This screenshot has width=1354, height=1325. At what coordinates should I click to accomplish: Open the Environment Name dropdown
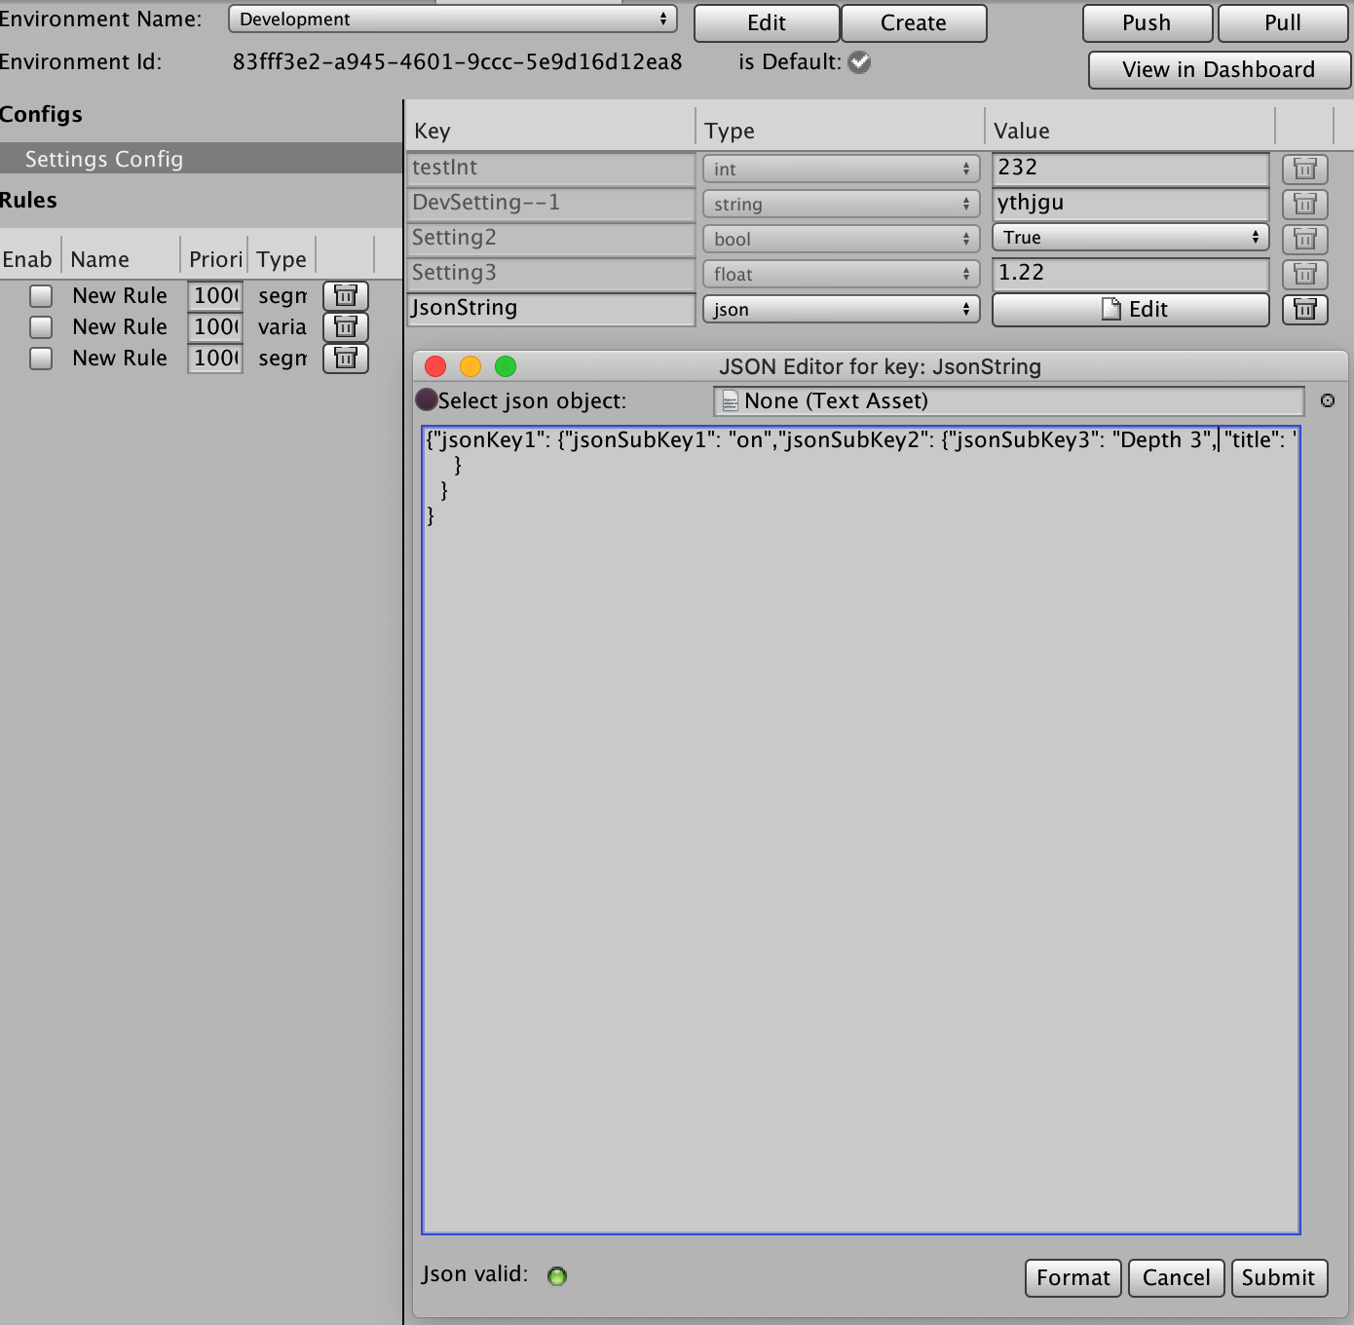tap(452, 19)
